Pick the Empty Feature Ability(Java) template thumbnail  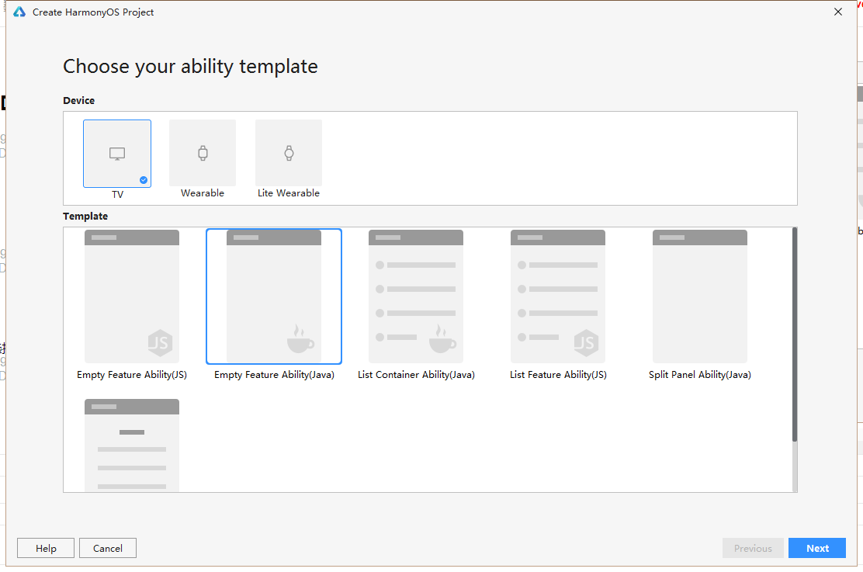(x=273, y=296)
